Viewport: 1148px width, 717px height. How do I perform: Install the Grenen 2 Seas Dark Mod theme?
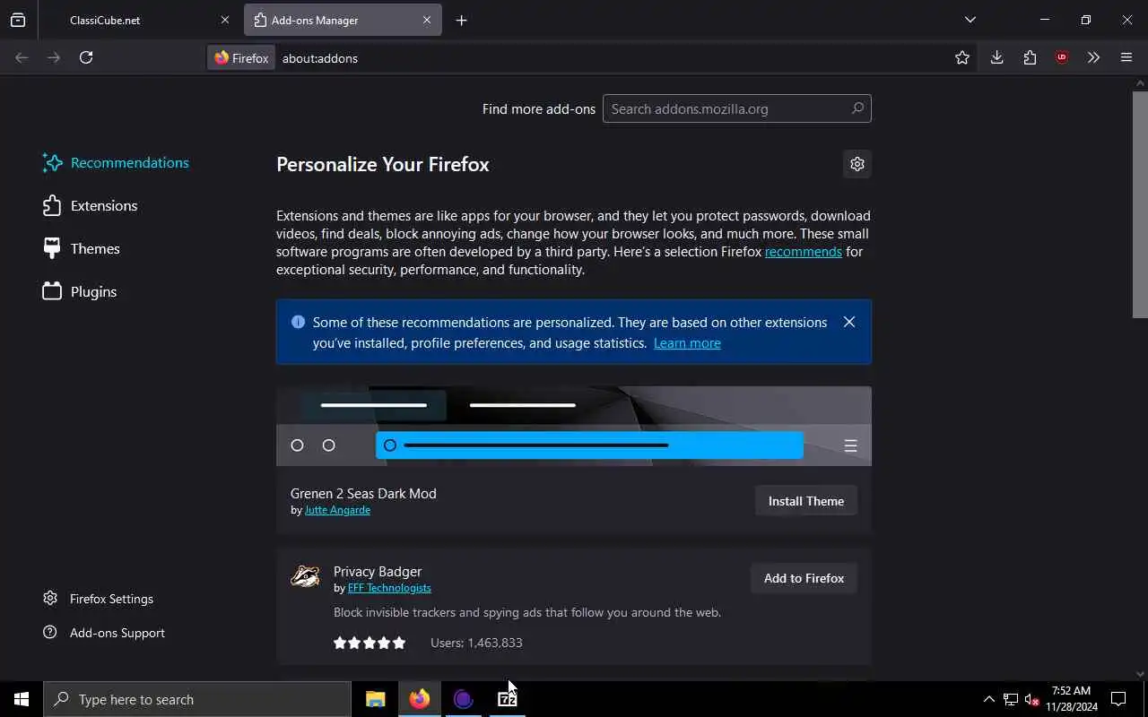tap(806, 501)
